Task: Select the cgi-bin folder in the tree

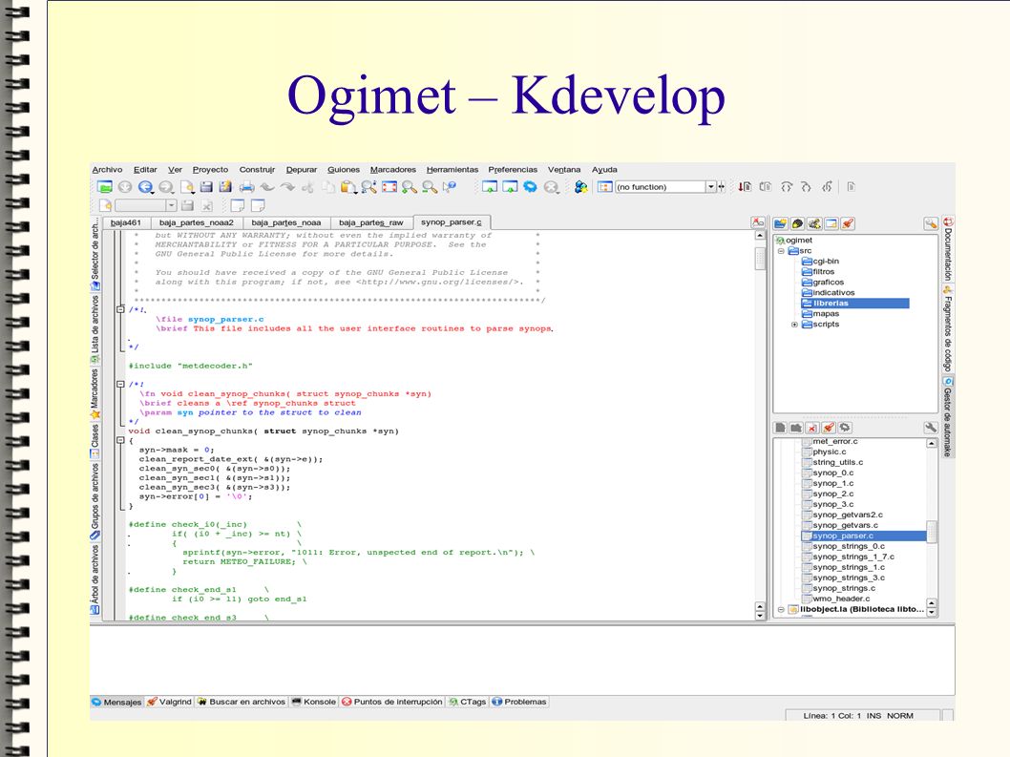Action: tap(820, 262)
